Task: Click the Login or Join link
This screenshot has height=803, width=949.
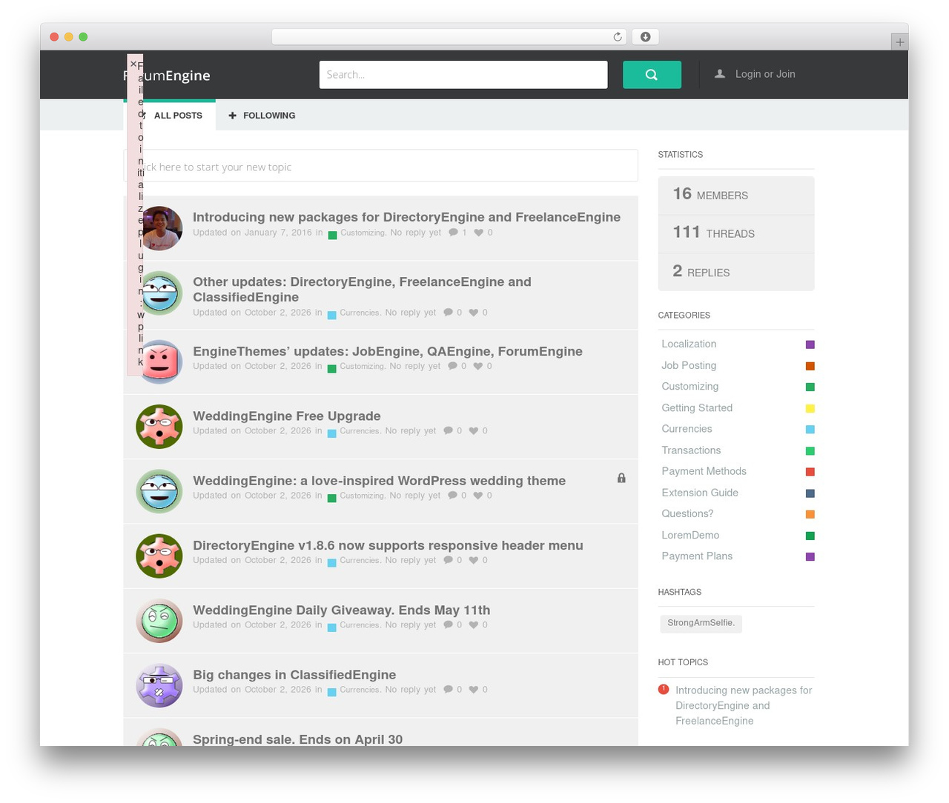Action: click(x=765, y=74)
